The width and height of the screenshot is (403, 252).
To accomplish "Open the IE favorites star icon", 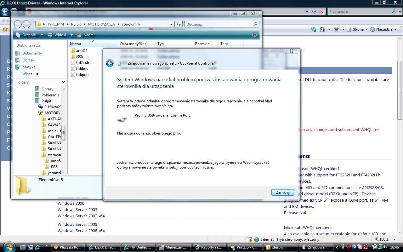I will click(5, 29).
